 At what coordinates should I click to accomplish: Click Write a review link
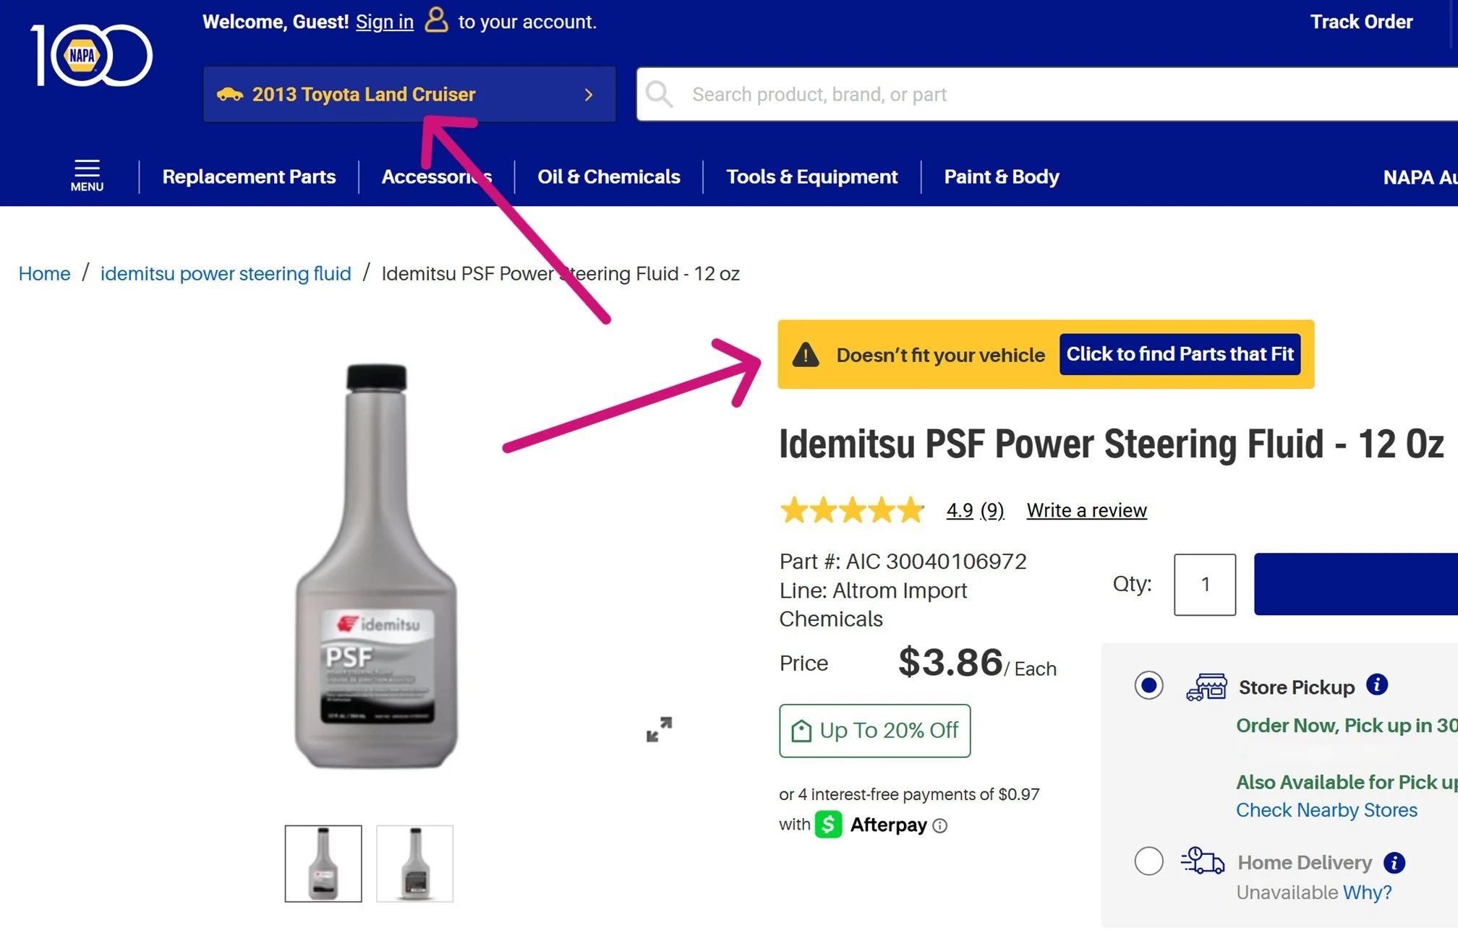[1086, 510]
